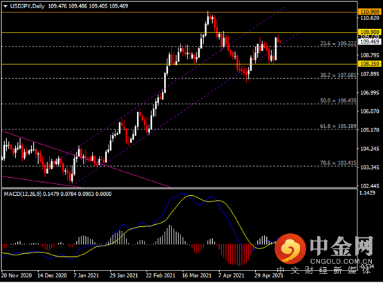
Task: Click the USDJPY,Daily chart title
Action: point(28,6)
